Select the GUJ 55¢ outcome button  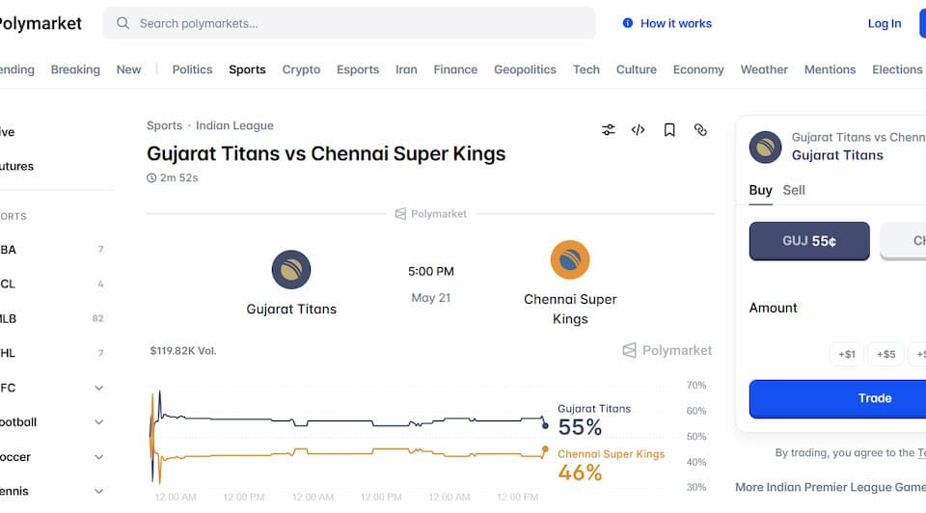[809, 241]
